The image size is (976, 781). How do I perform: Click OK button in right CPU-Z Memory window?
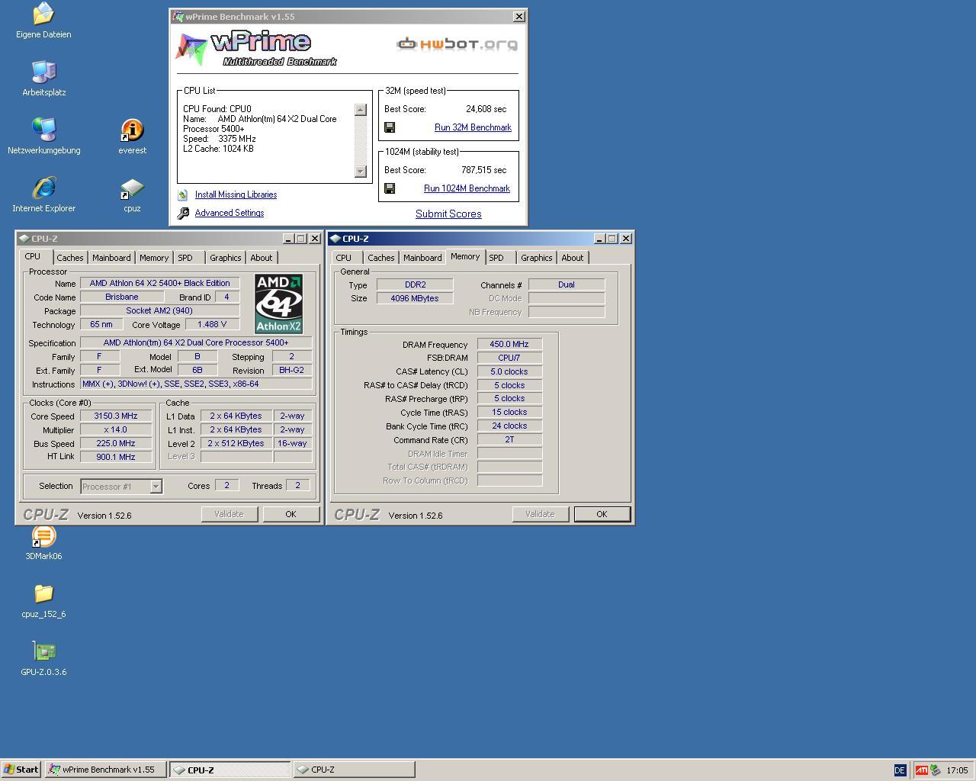[x=602, y=514]
